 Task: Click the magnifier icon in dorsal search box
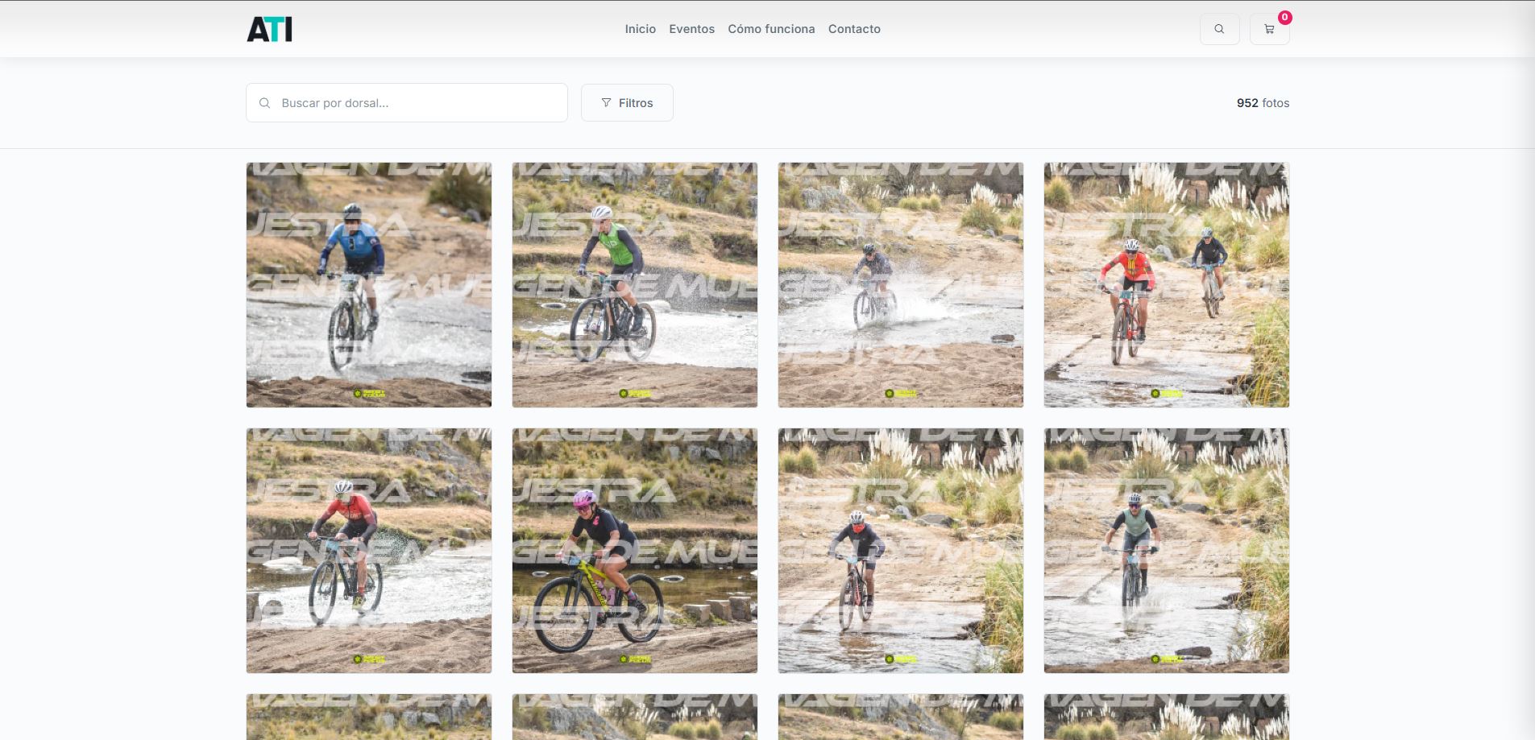(264, 103)
